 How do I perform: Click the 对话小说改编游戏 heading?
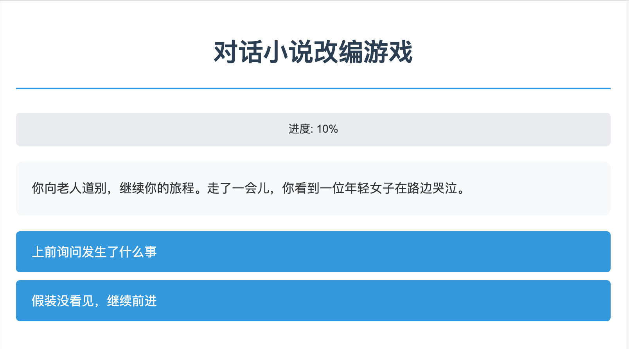313,52
